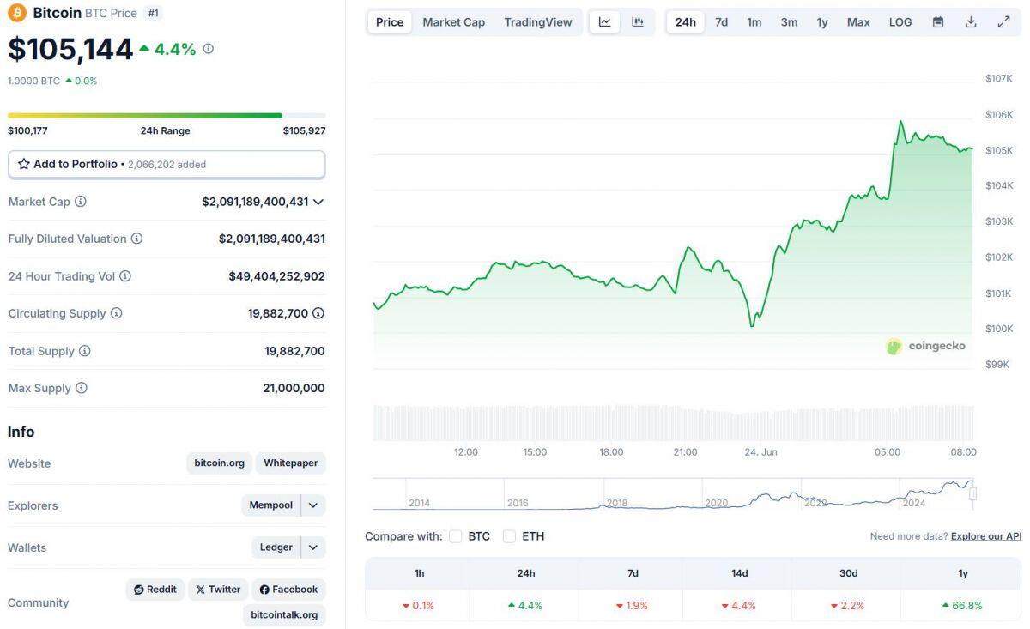
Task: Open bitcointalk.org community link
Action: (x=284, y=614)
